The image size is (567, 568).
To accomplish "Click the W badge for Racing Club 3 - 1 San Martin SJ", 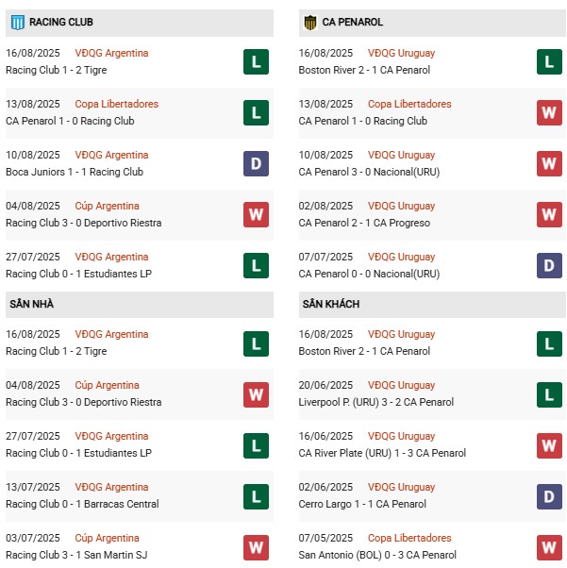I will click(x=256, y=547).
